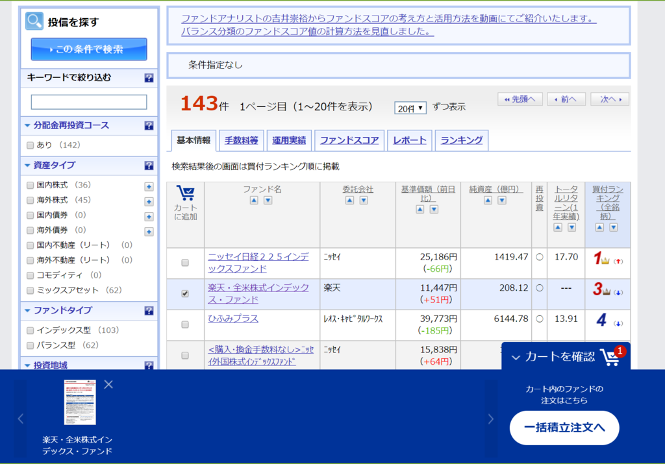Check the ミックスアセット (62) checkbox
Image resolution: width=665 pixels, height=464 pixels.
(x=30, y=290)
